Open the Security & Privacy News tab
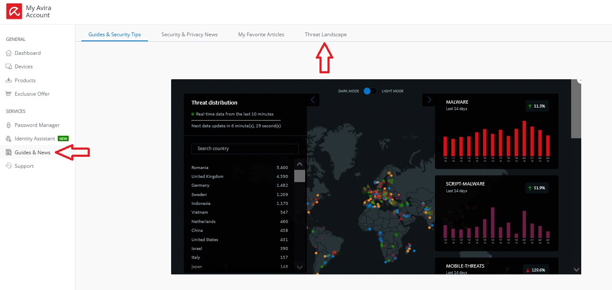 coord(189,35)
